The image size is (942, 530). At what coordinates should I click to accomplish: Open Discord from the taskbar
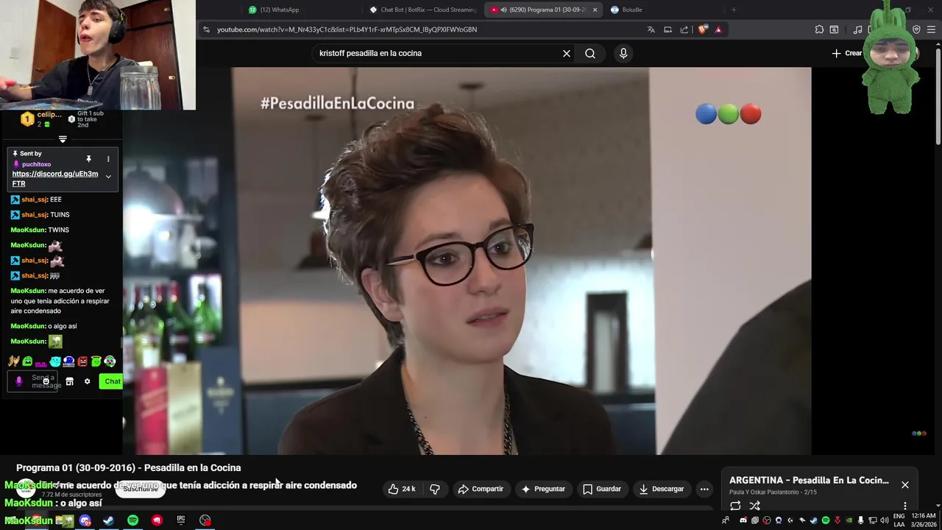[x=85, y=520]
